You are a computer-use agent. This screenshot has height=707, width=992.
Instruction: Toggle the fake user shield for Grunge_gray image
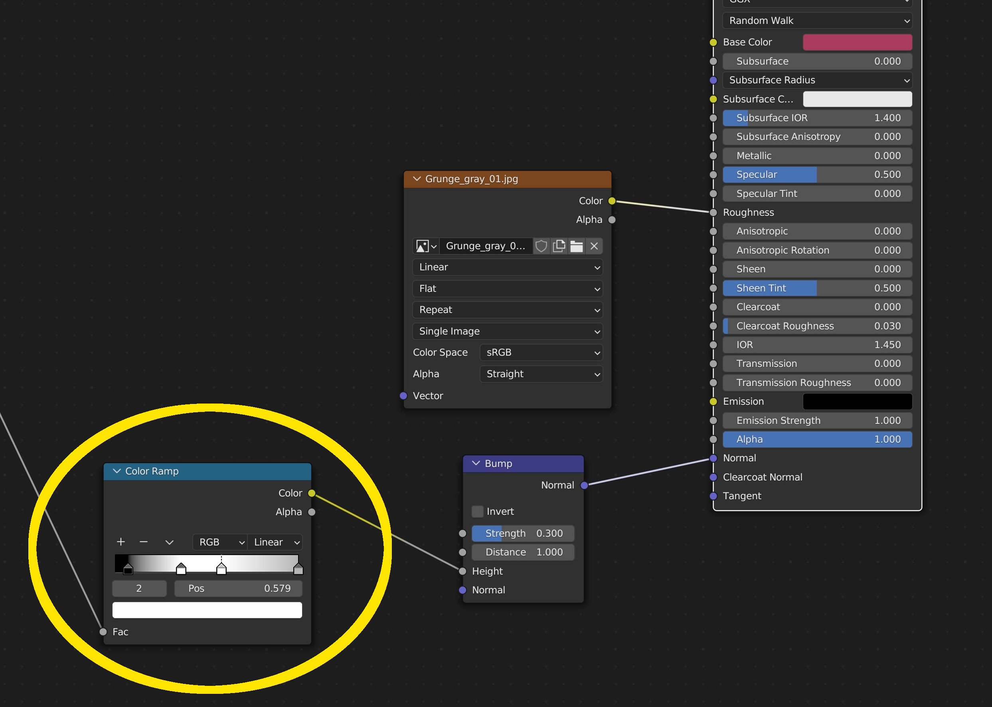coord(541,246)
